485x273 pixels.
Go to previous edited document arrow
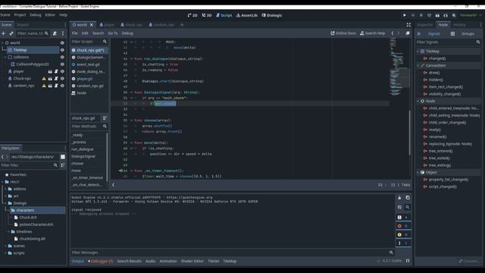(393, 33)
